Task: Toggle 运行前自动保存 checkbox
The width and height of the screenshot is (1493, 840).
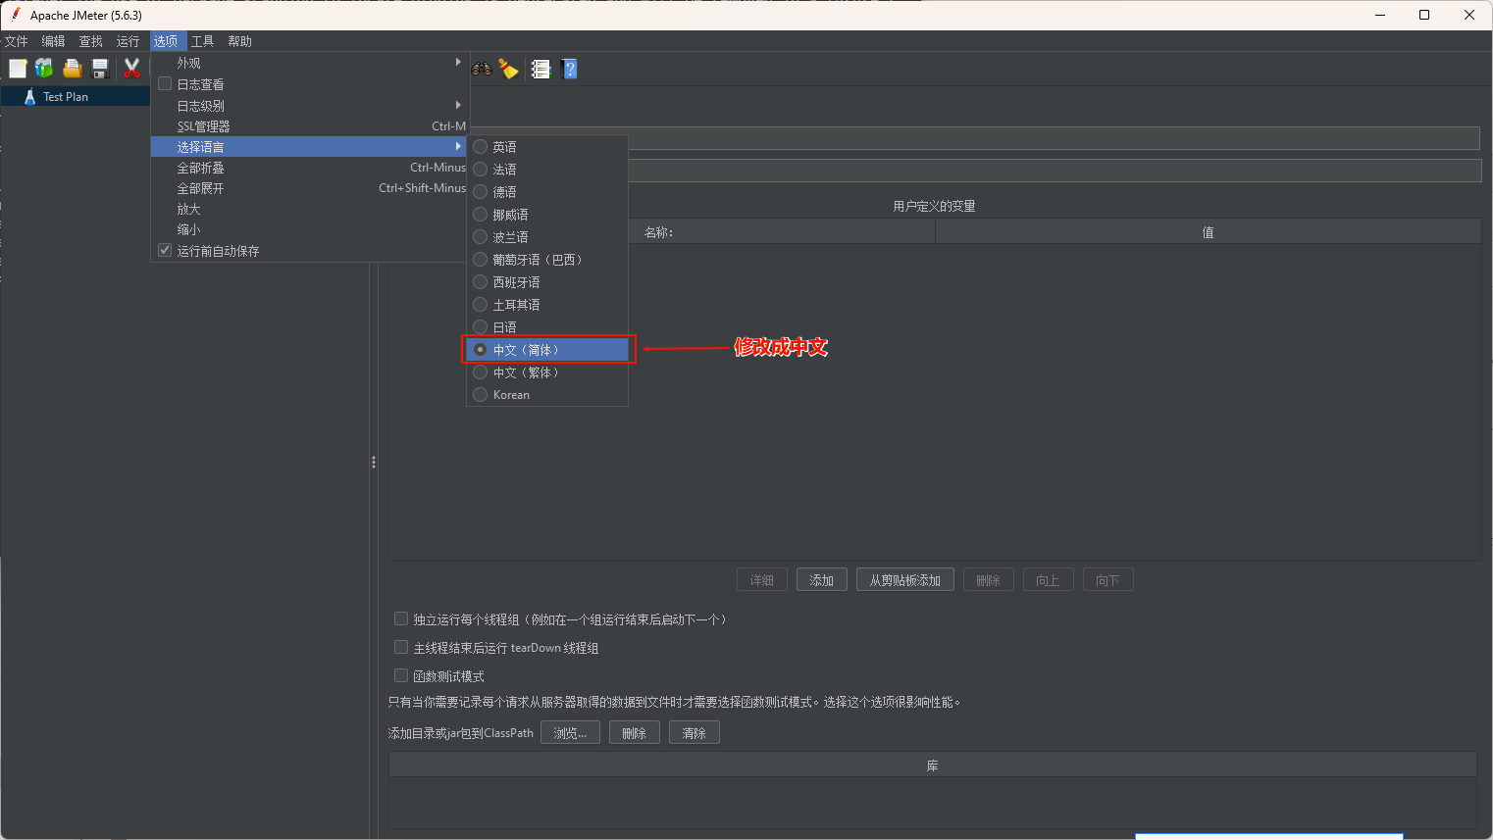Action: point(165,250)
